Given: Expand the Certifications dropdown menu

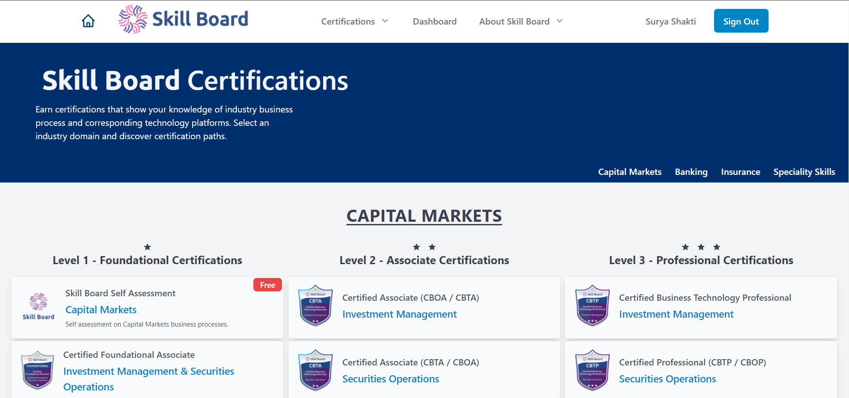Looking at the screenshot, I should [355, 21].
